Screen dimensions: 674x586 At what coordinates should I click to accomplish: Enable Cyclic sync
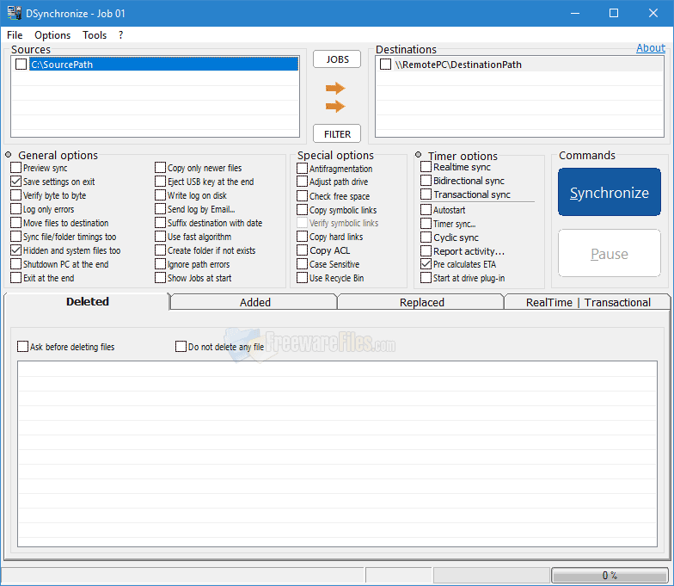tap(426, 237)
